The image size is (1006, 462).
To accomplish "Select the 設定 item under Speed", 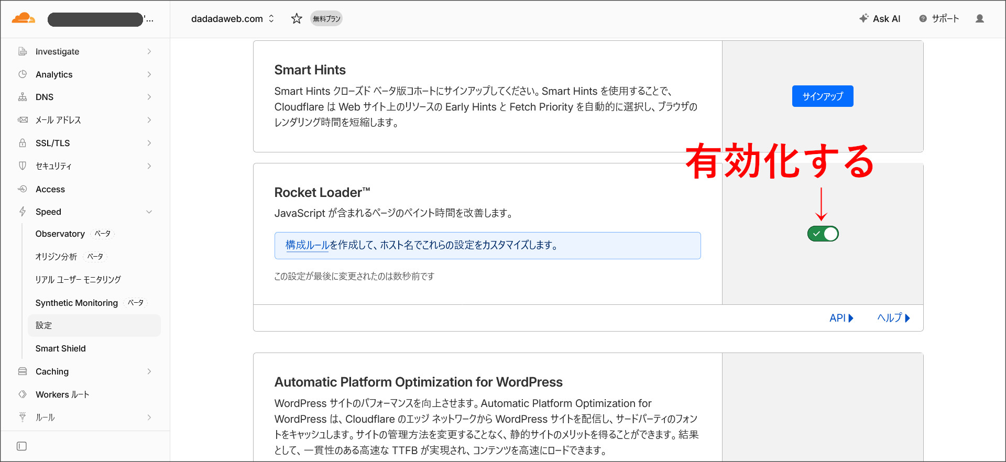I will (x=94, y=325).
